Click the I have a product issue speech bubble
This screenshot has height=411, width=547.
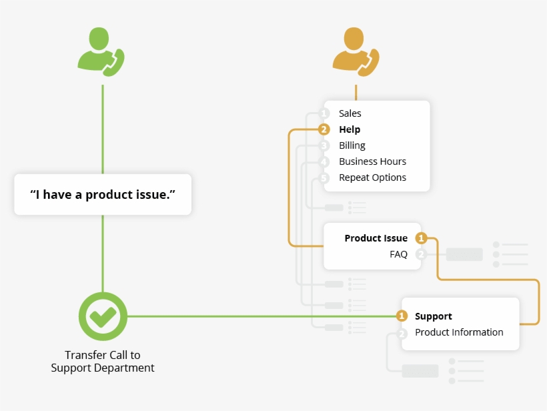click(x=103, y=194)
